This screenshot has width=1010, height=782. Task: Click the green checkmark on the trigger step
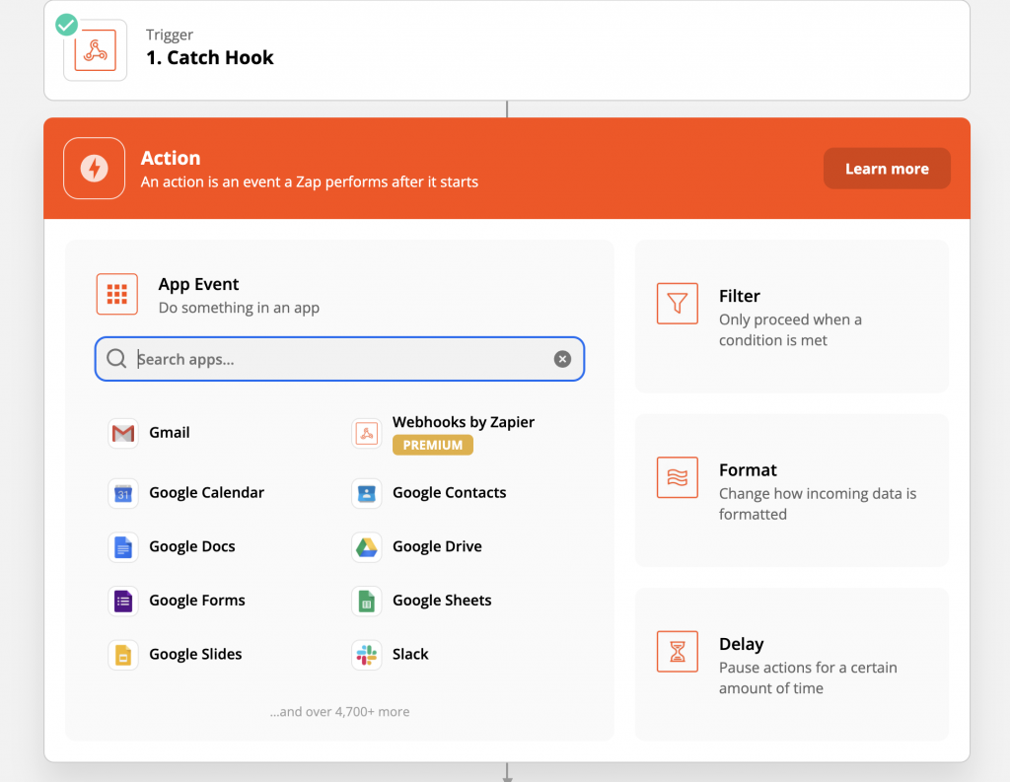click(66, 25)
